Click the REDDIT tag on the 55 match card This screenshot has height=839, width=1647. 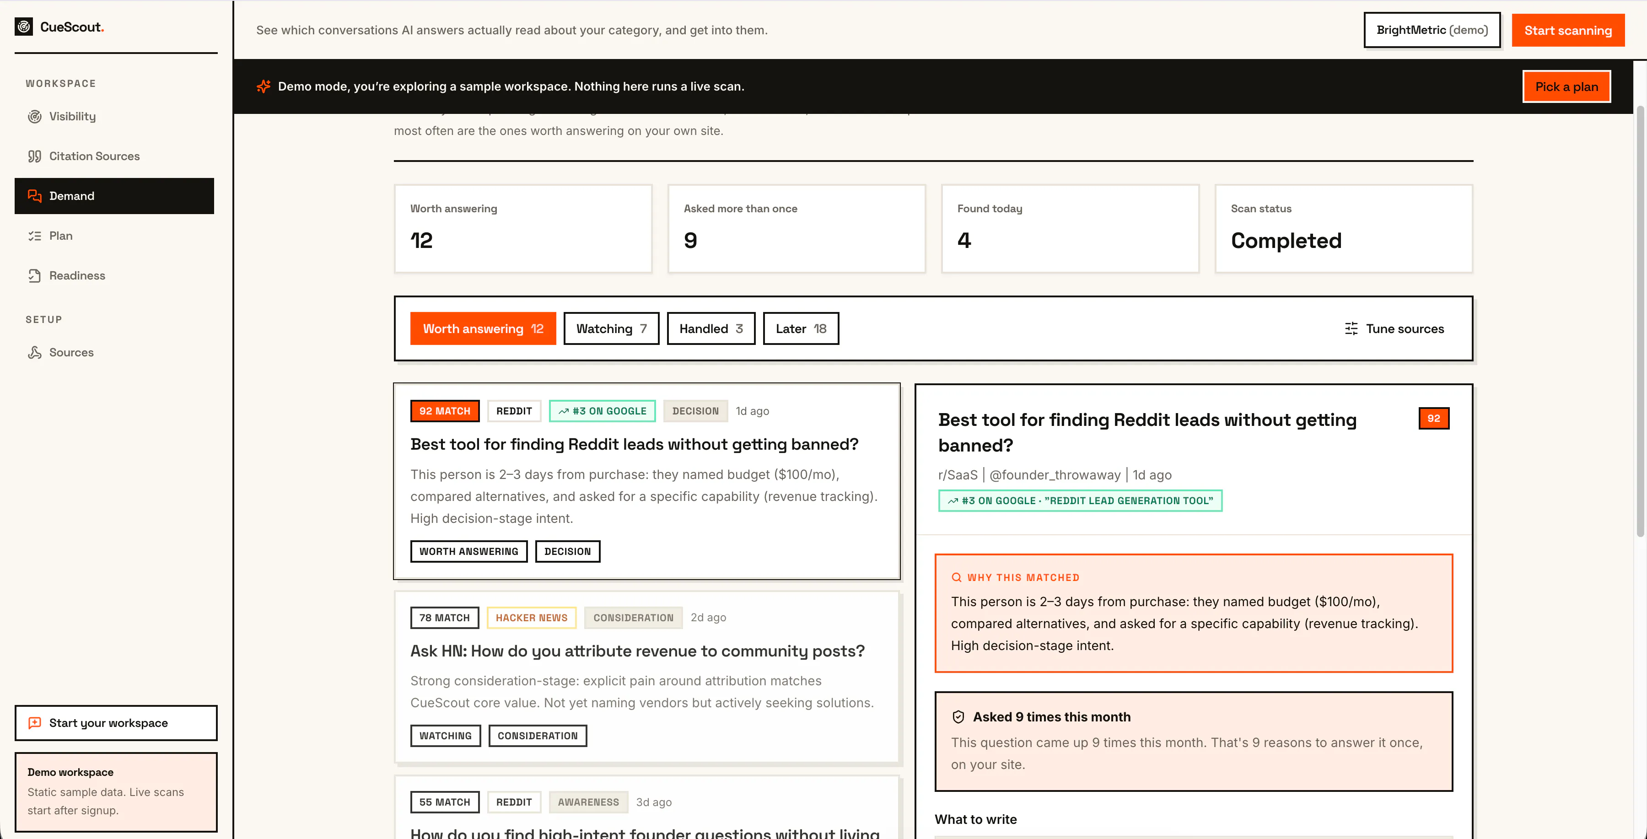pyautogui.click(x=514, y=802)
